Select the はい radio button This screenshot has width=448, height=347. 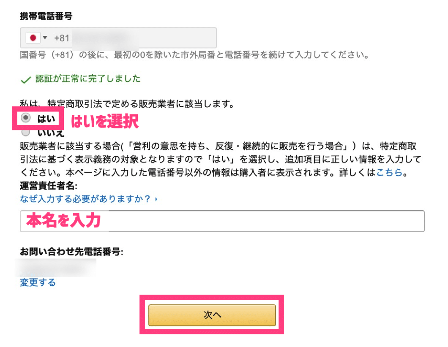pos(26,118)
